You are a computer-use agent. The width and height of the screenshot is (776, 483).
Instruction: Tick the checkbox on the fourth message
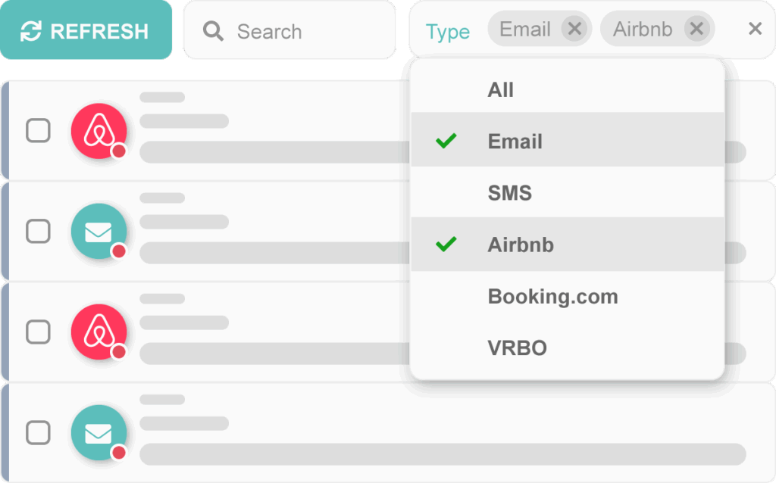pos(38,432)
